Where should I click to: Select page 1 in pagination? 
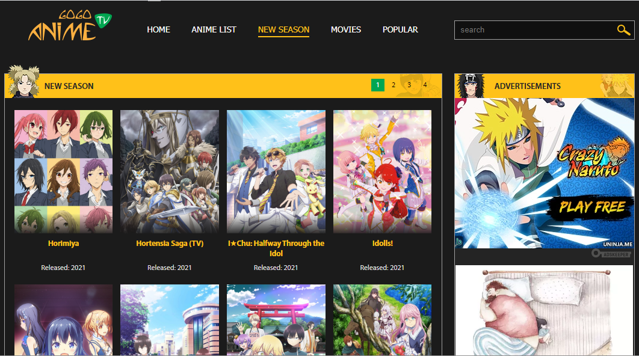(x=378, y=85)
